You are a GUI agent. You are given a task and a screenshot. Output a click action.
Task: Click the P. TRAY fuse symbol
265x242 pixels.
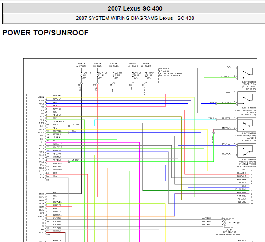pos(146,75)
